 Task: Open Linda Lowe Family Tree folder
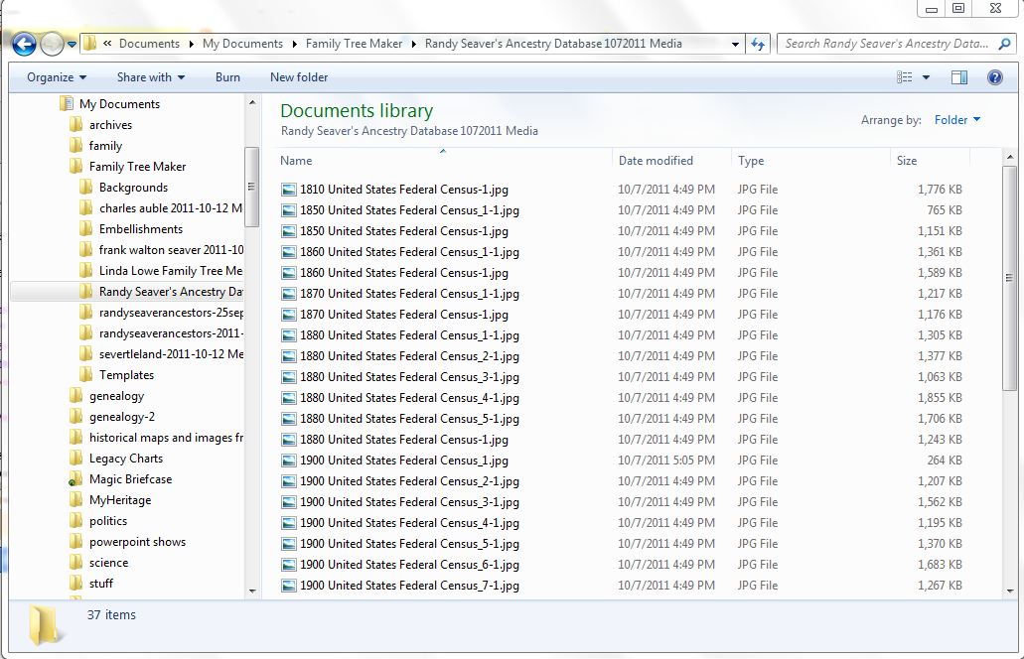click(171, 271)
